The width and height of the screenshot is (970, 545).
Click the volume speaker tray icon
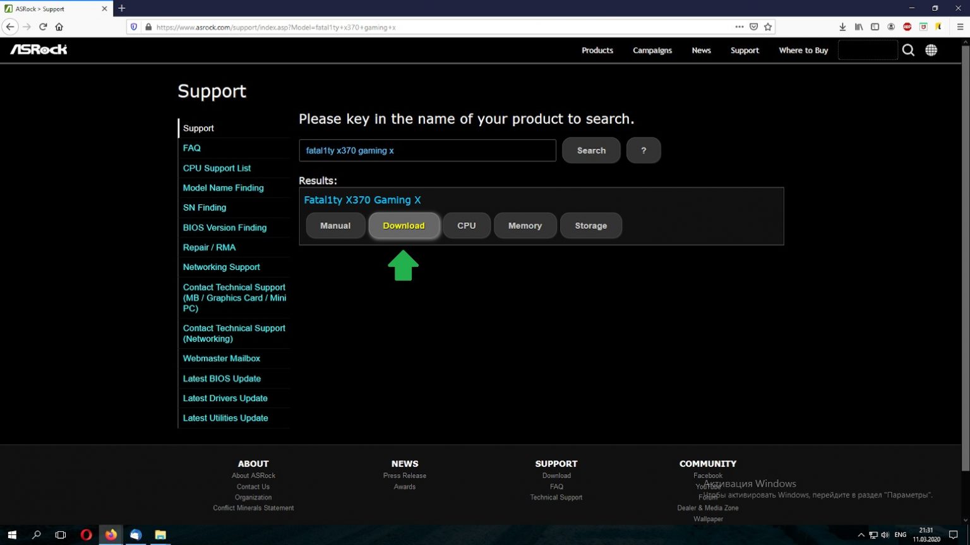coord(885,535)
